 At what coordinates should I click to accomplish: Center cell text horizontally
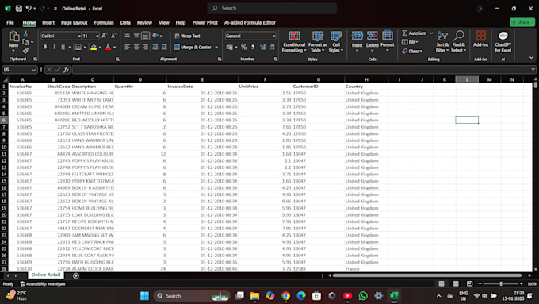(x=136, y=47)
